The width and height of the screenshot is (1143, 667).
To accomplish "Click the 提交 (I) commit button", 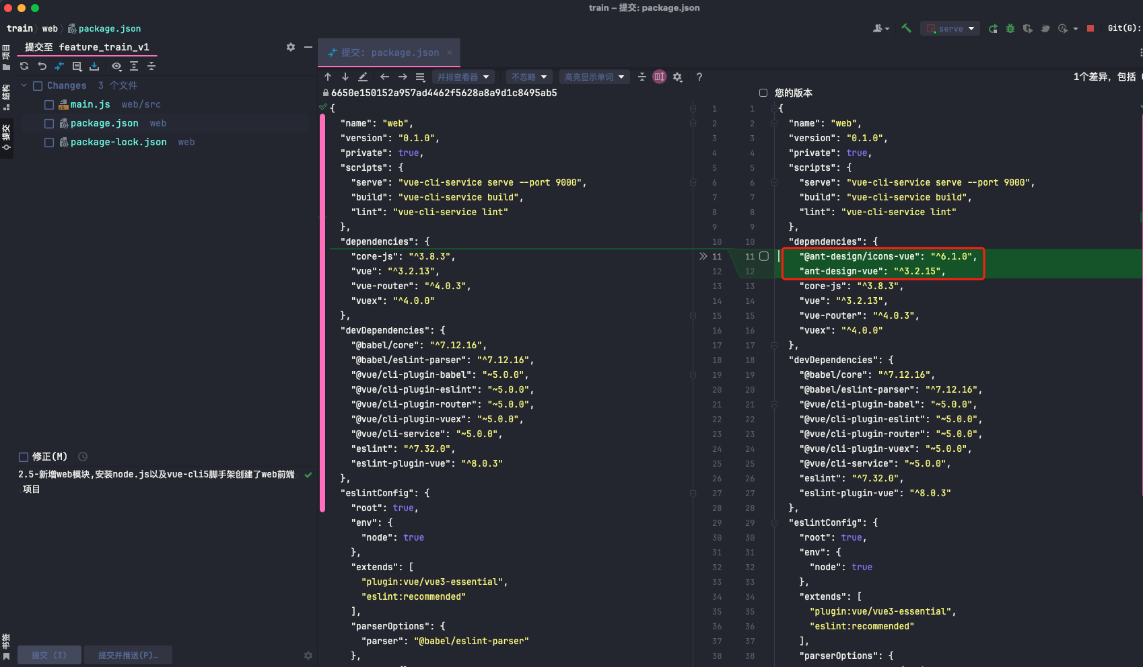I will (49, 655).
